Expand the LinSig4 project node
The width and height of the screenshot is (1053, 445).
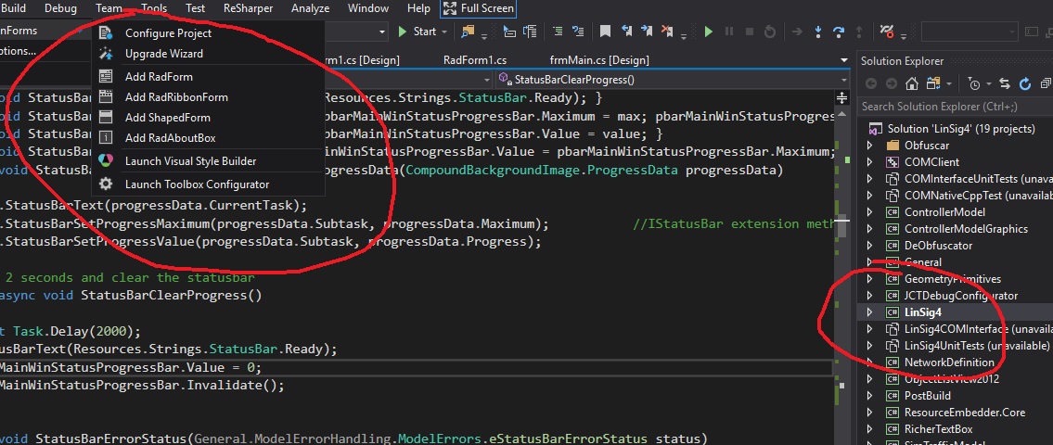[869, 312]
